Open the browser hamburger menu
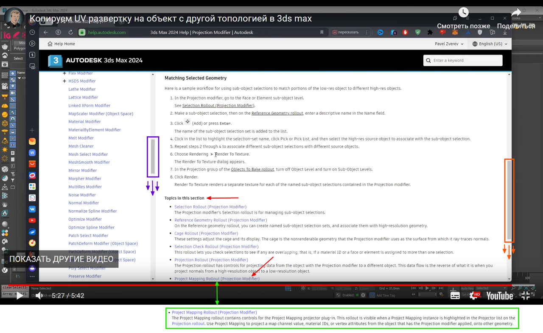 click(x=468, y=18)
